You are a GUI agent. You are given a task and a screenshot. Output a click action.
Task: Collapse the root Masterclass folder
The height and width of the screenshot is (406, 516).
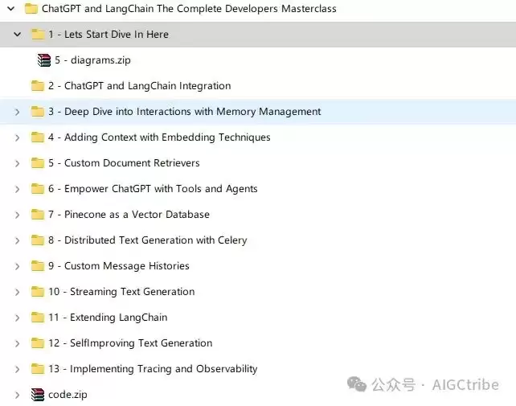point(11,9)
